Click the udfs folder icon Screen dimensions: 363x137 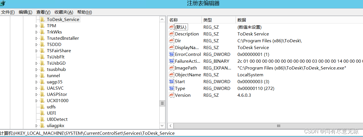pos(42,107)
